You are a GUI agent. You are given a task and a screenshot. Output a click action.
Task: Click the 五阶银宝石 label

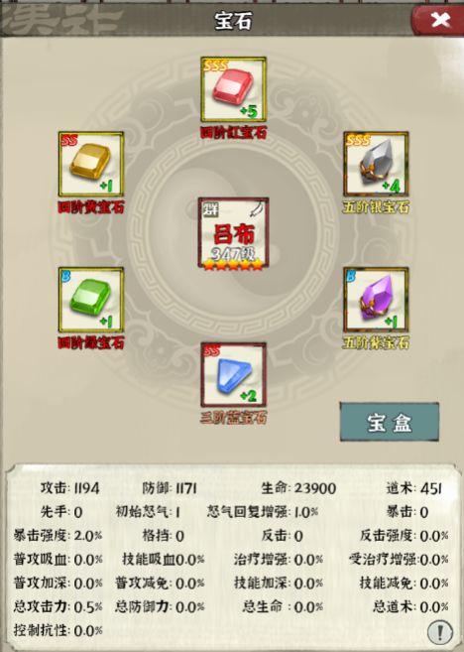[376, 207]
